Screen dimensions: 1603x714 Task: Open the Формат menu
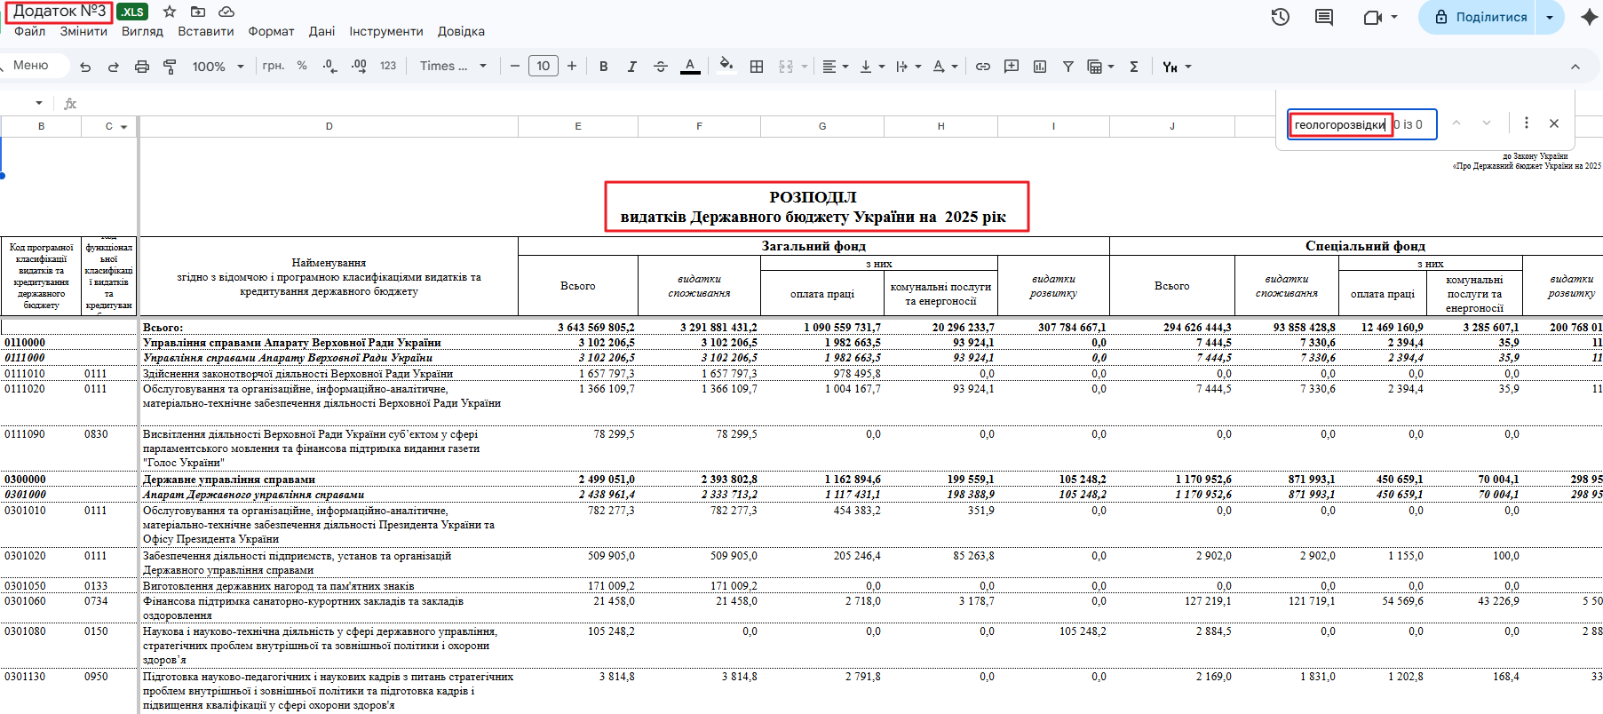[271, 31]
